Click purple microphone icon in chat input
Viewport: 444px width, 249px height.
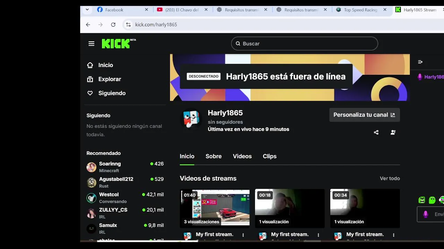426,214
